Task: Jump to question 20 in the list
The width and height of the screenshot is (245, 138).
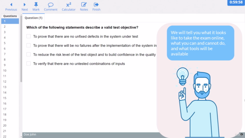Action: coord(10,125)
